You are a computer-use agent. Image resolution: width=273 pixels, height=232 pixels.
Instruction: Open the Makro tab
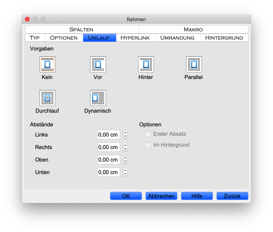tap(193, 29)
